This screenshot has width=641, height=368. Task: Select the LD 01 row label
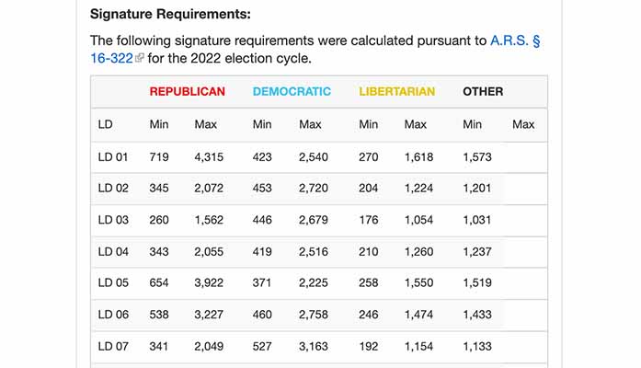[x=113, y=157]
